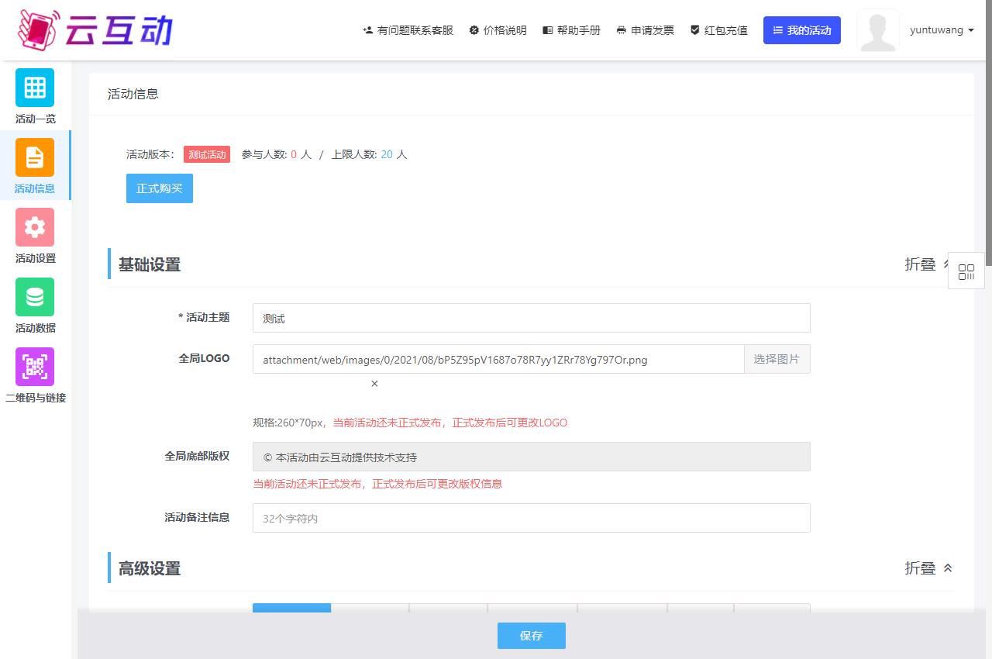992x659 pixels.
Task: Click the 活动备注信息 input field
Action: click(531, 518)
